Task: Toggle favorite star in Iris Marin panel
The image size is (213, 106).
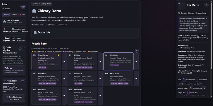Action: [x=207, y=5]
